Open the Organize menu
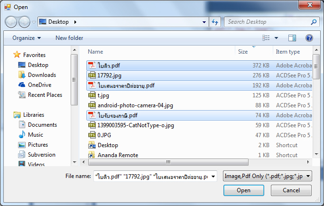Viewport: 324px width, 206px height. 27,38
